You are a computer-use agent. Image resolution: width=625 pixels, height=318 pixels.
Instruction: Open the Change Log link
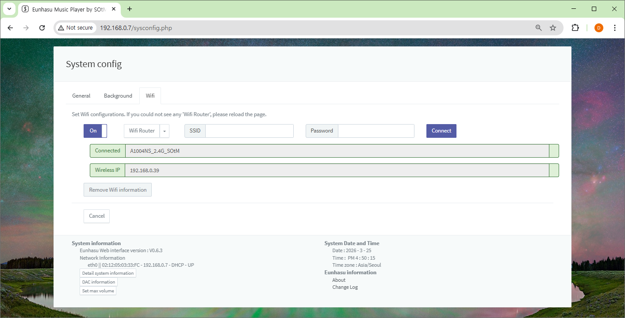345,287
